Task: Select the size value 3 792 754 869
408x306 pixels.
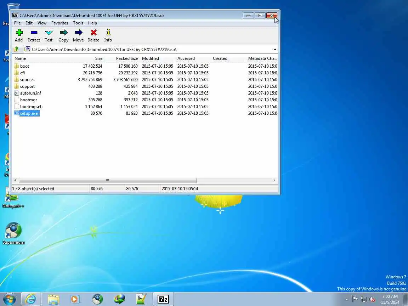Action: [90, 80]
